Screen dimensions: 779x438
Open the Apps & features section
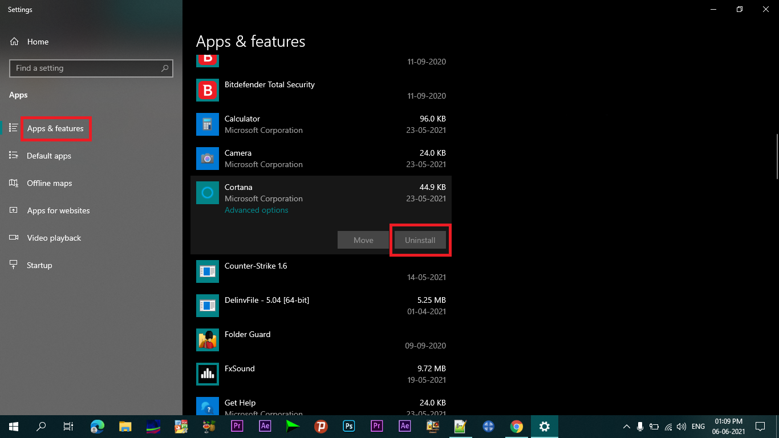click(56, 128)
